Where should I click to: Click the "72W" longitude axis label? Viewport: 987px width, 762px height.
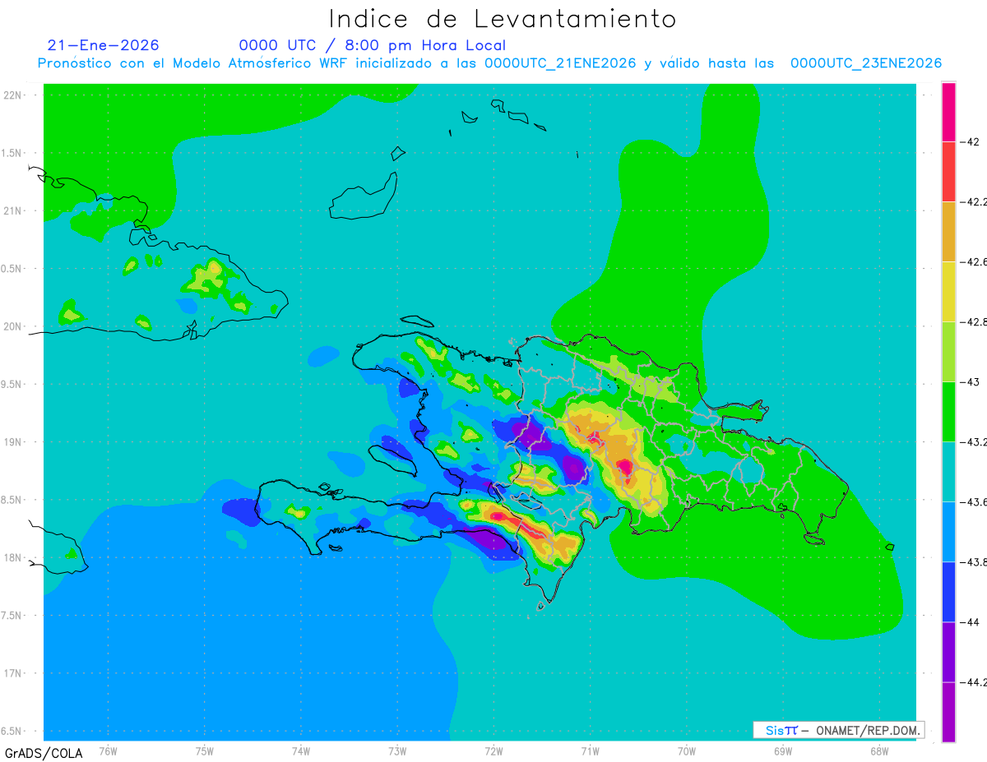point(493,750)
